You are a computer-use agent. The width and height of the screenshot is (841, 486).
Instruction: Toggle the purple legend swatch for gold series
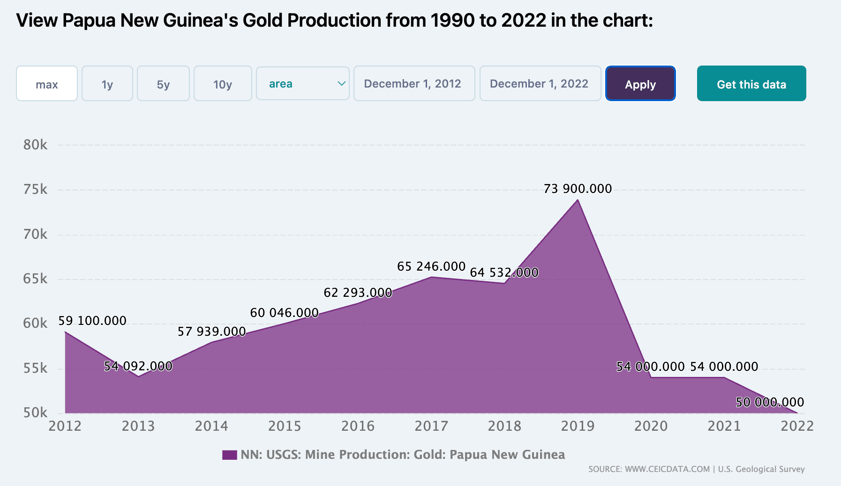tap(230, 455)
